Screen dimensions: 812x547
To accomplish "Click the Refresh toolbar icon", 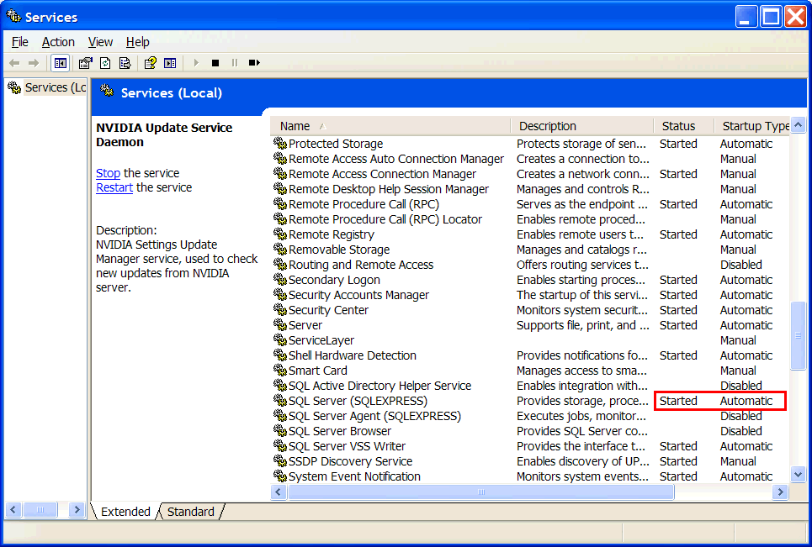I will pos(106,63).
